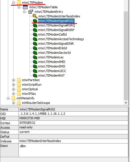Click the Descr value showing dBm

(73, 150)
